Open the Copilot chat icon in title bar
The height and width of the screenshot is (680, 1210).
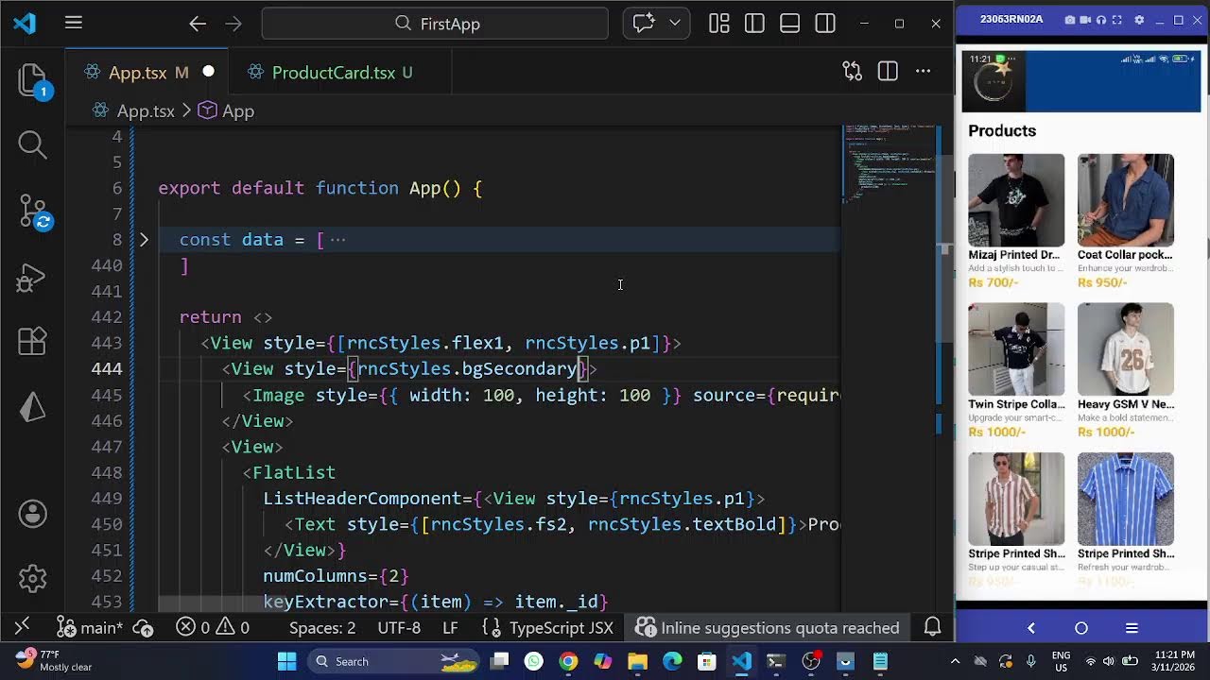[645, 24]
